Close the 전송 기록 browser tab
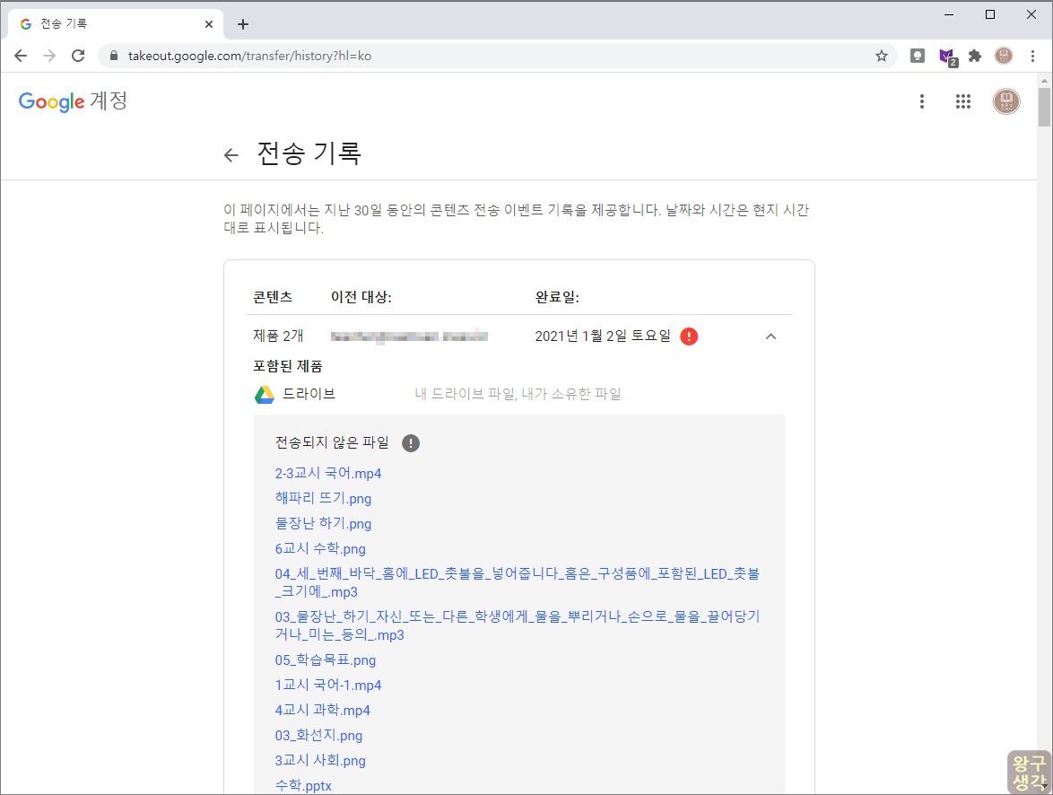 click(x=209, y=24)
